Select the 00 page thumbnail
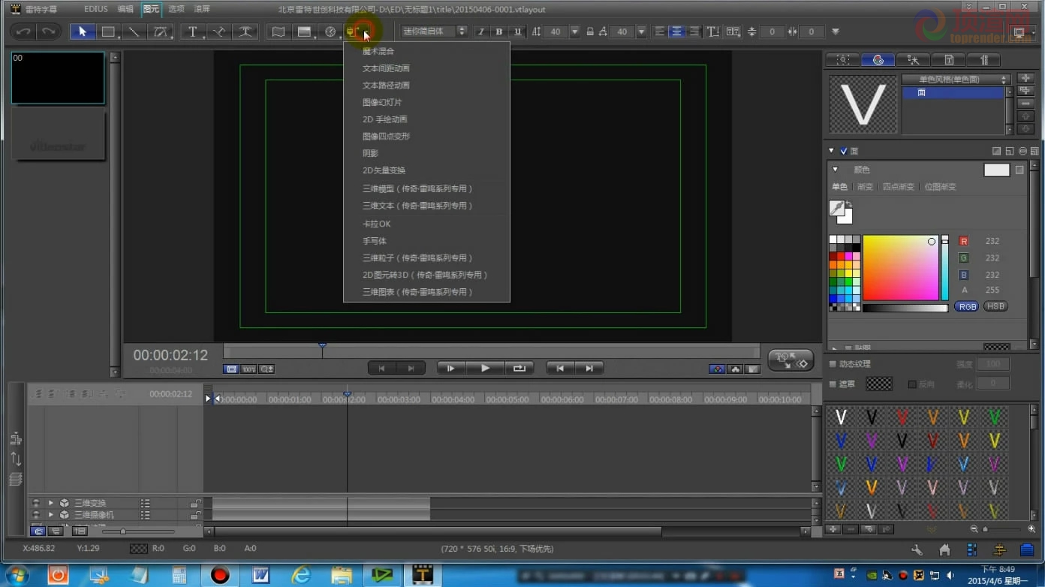Viewport: 1045px width, 587px height. pyautogui.click(x=58, y=77)
